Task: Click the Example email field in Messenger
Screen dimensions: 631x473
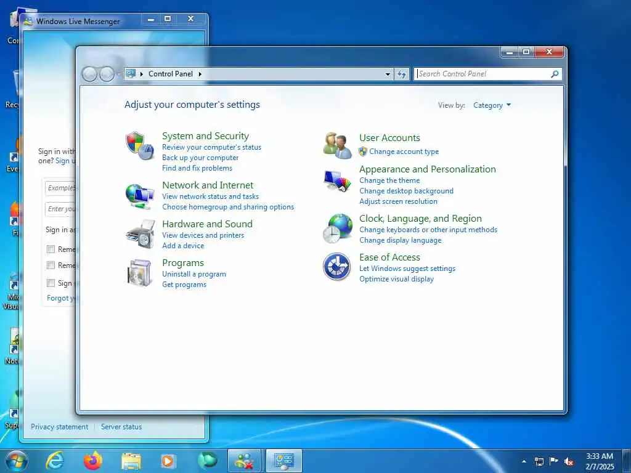Action: [60, 188]
